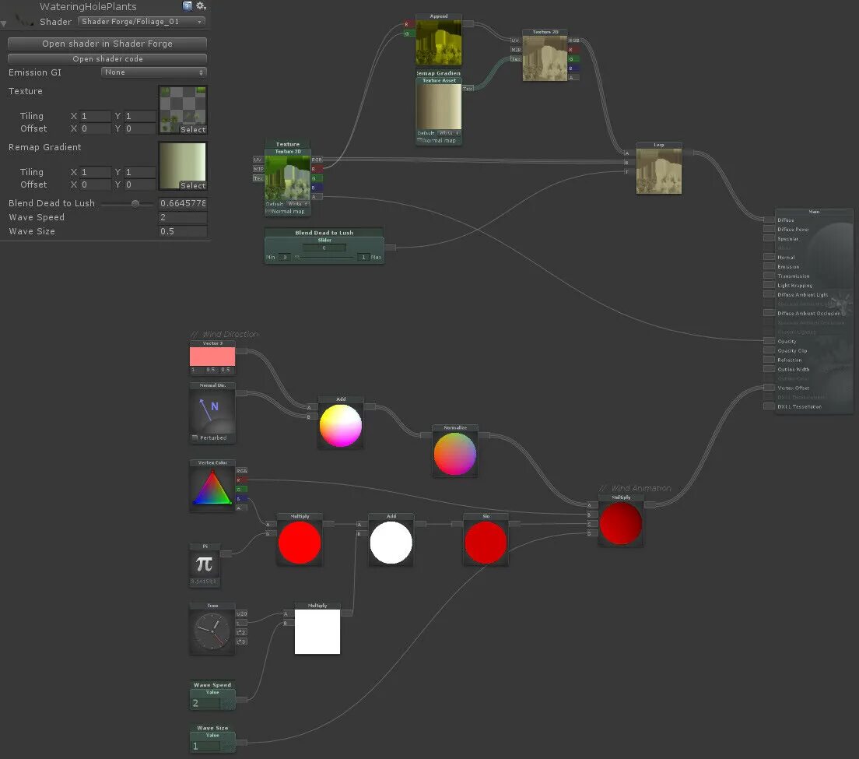Click Open shader in Shader Forge
The width and height of the screenshot is (859, 759).
[x=107, y=44]
